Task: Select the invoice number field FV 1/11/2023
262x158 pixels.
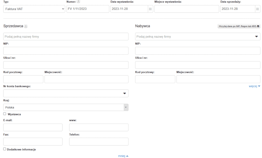Action: [88, 9]
